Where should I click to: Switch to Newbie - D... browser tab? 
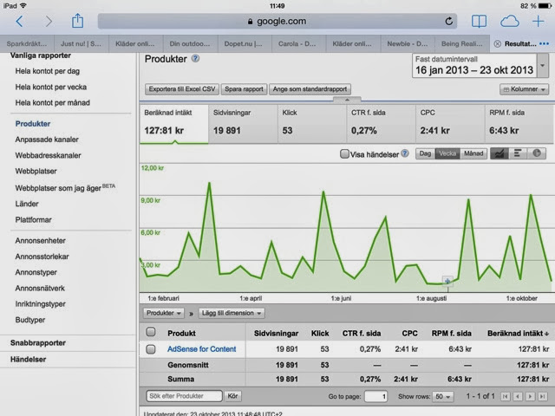click(408, 44)
